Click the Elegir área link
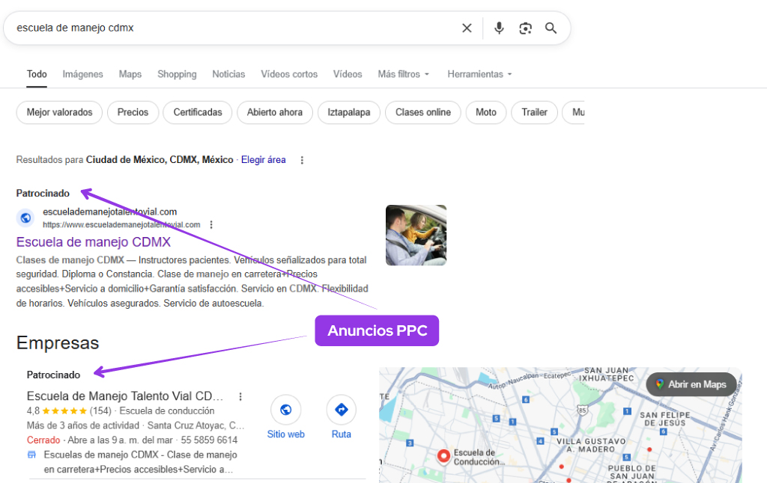This screenshot has height=483, width=767. click(263, 160)
